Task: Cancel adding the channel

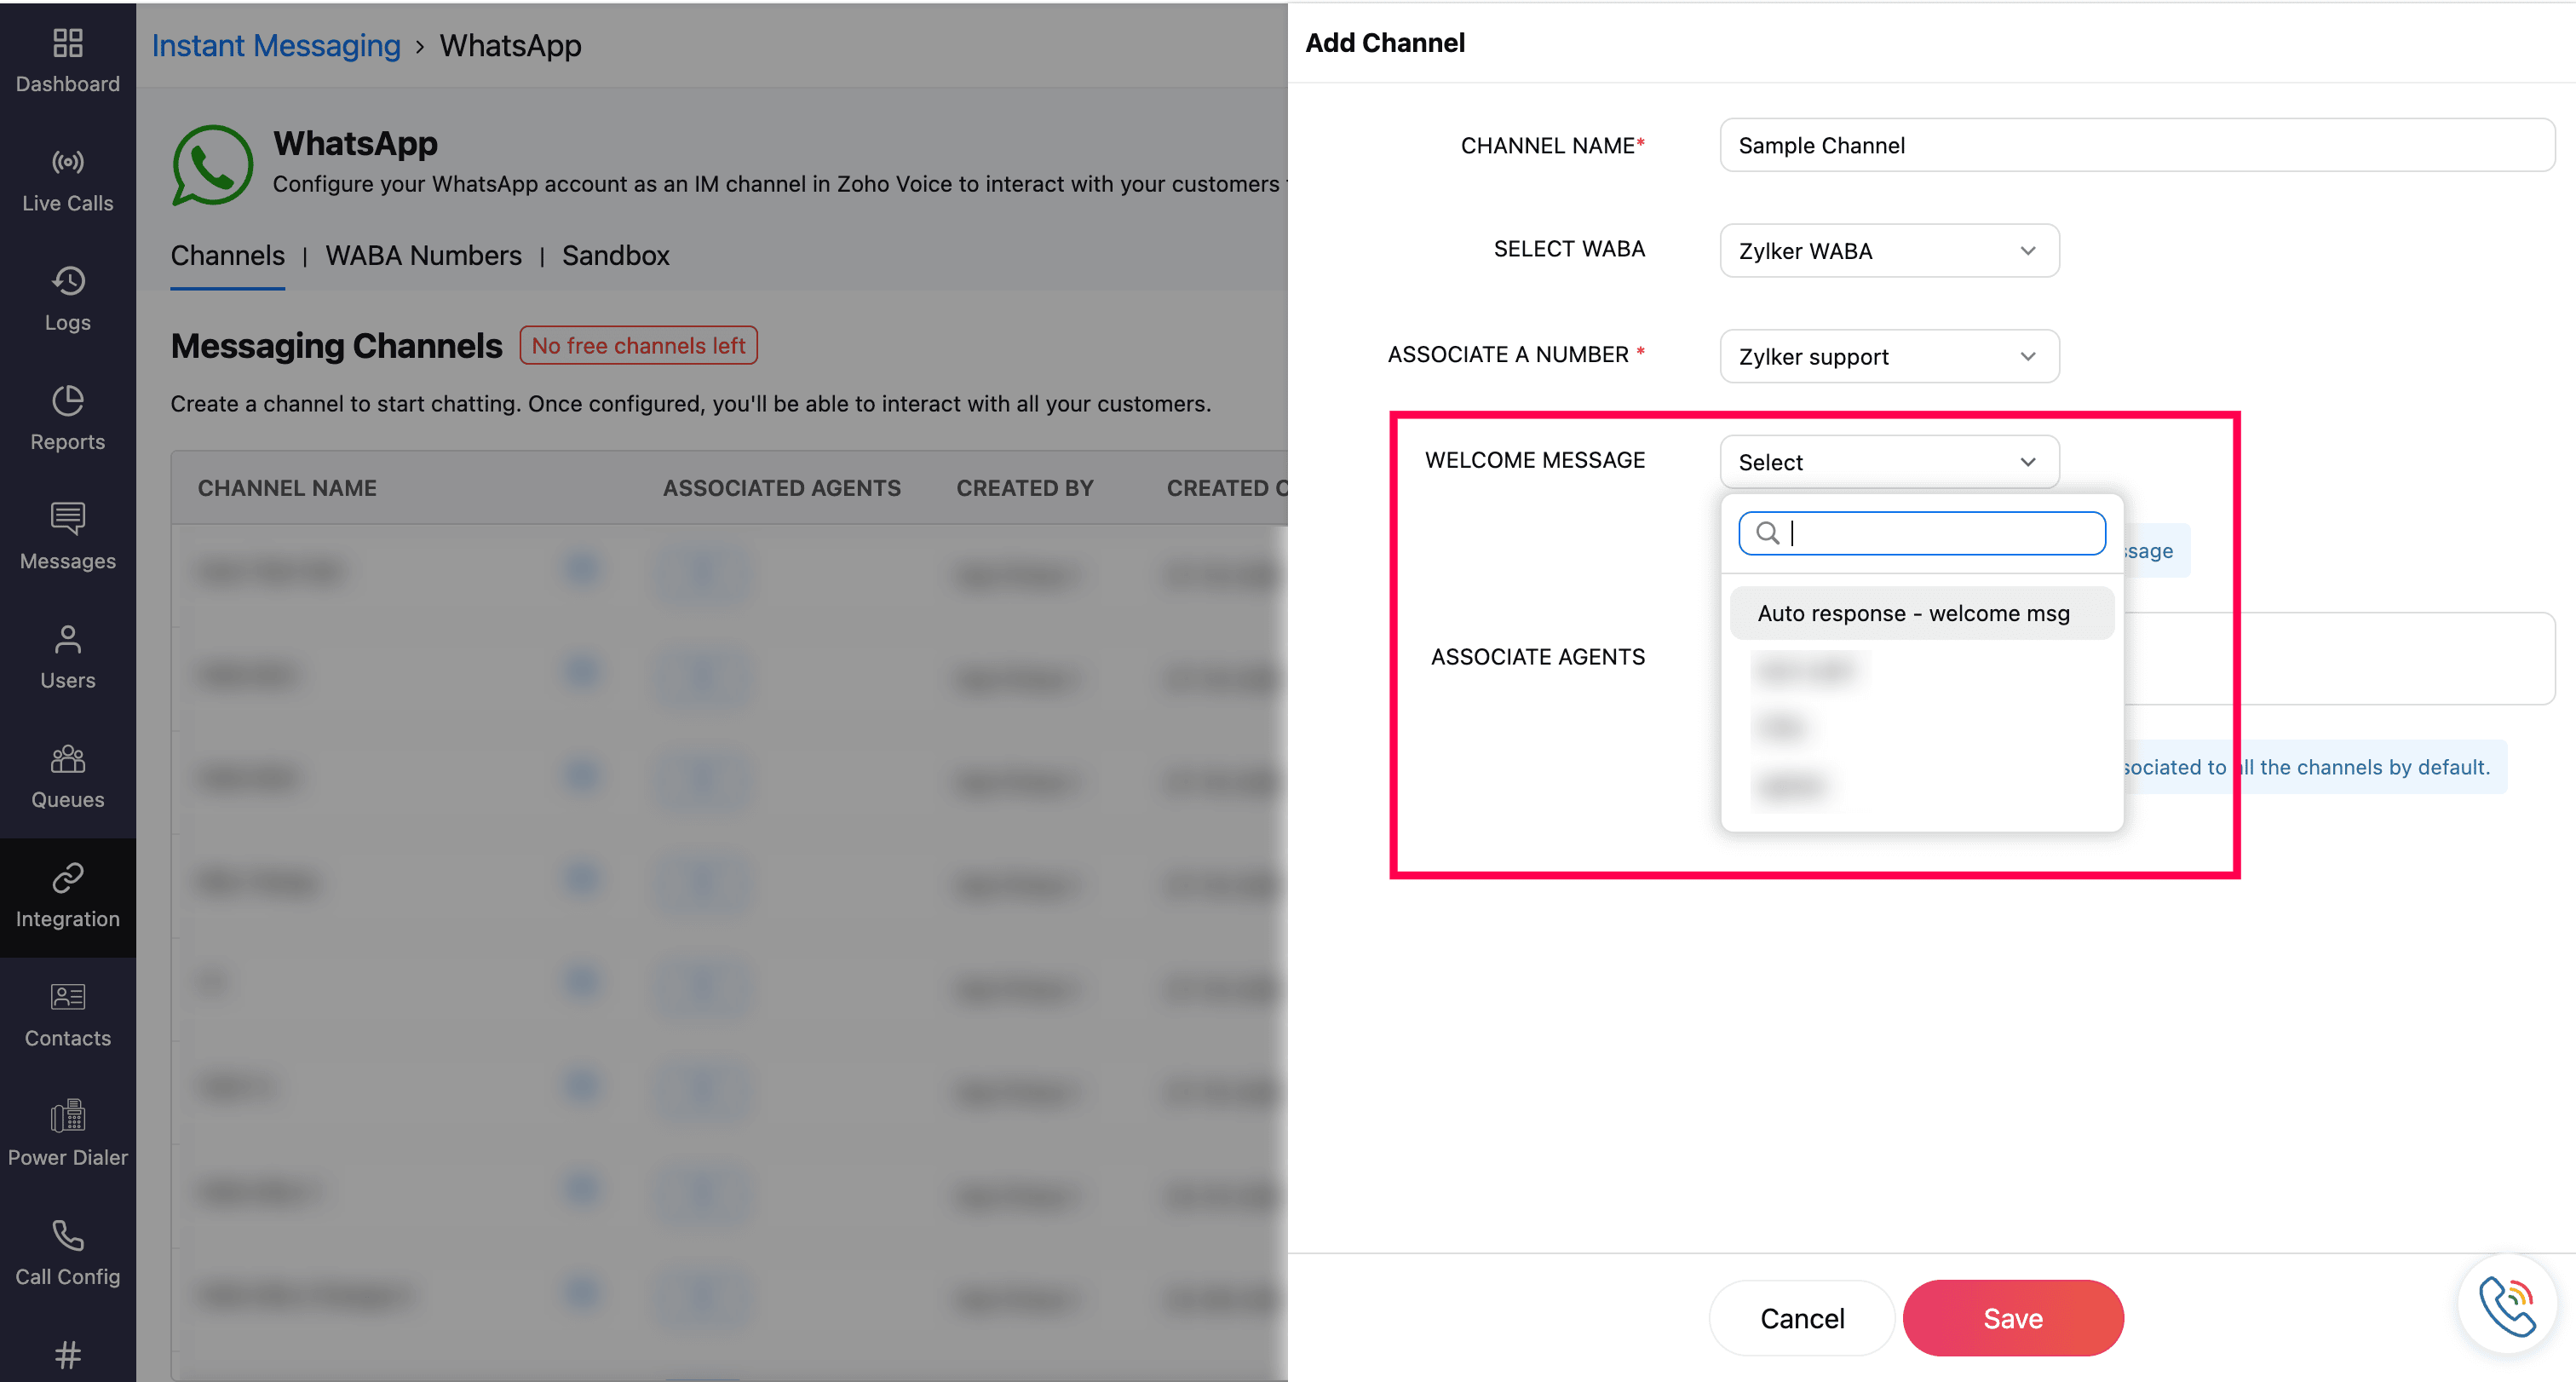Action: pos(1801,1318)
